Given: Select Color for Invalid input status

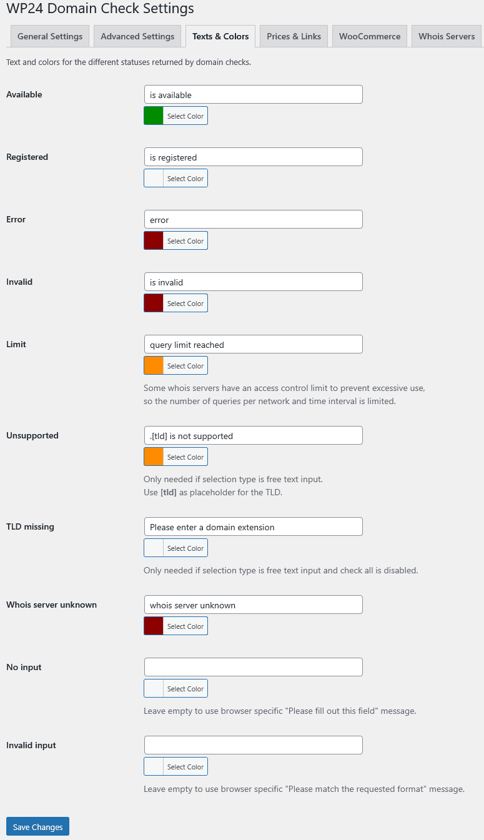Looking at the screenshot, I should click(x=185, y=767).
